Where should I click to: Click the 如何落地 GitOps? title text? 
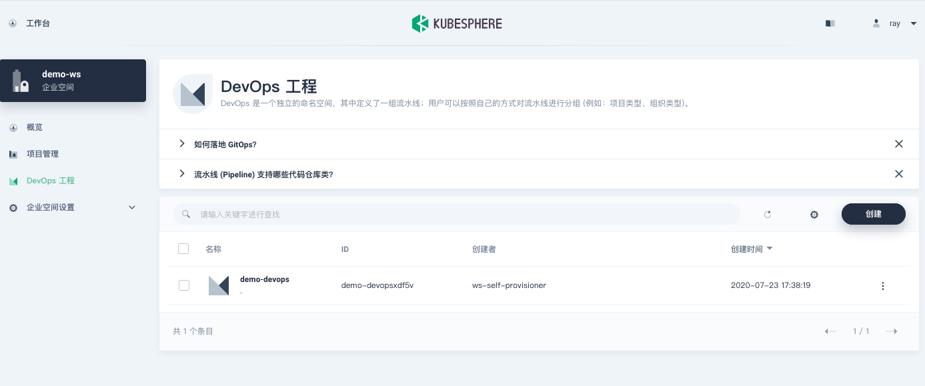pyautogui.click(x=225, y=145)
